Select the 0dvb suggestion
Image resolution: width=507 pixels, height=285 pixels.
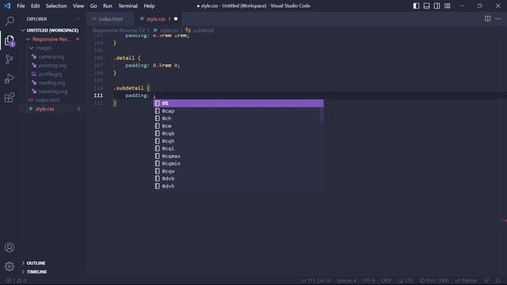(238, 179)
